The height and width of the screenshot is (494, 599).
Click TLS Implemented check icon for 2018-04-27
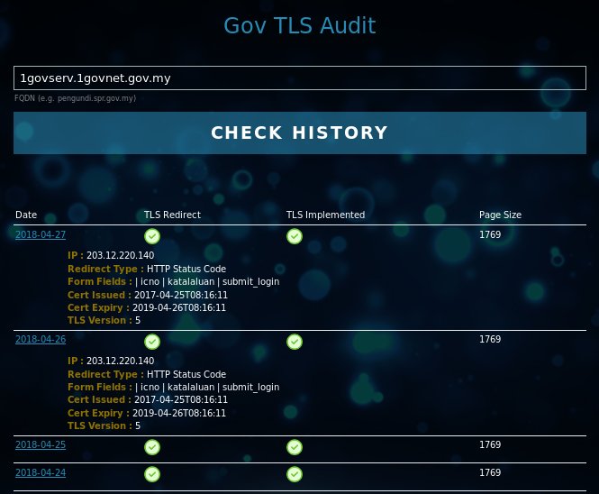click(295, 236)
